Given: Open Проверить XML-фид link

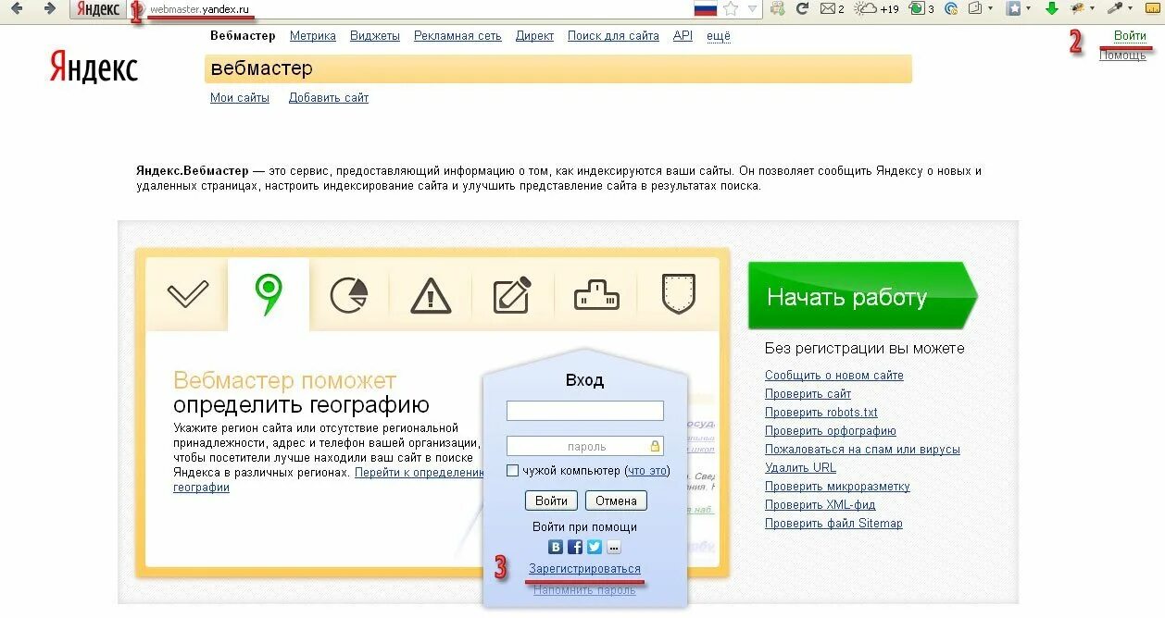Looking at the screenshot, I should 820,504.
